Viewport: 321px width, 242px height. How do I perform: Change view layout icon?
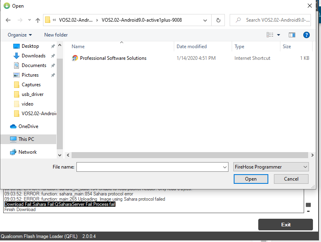[x=270, y=35]
